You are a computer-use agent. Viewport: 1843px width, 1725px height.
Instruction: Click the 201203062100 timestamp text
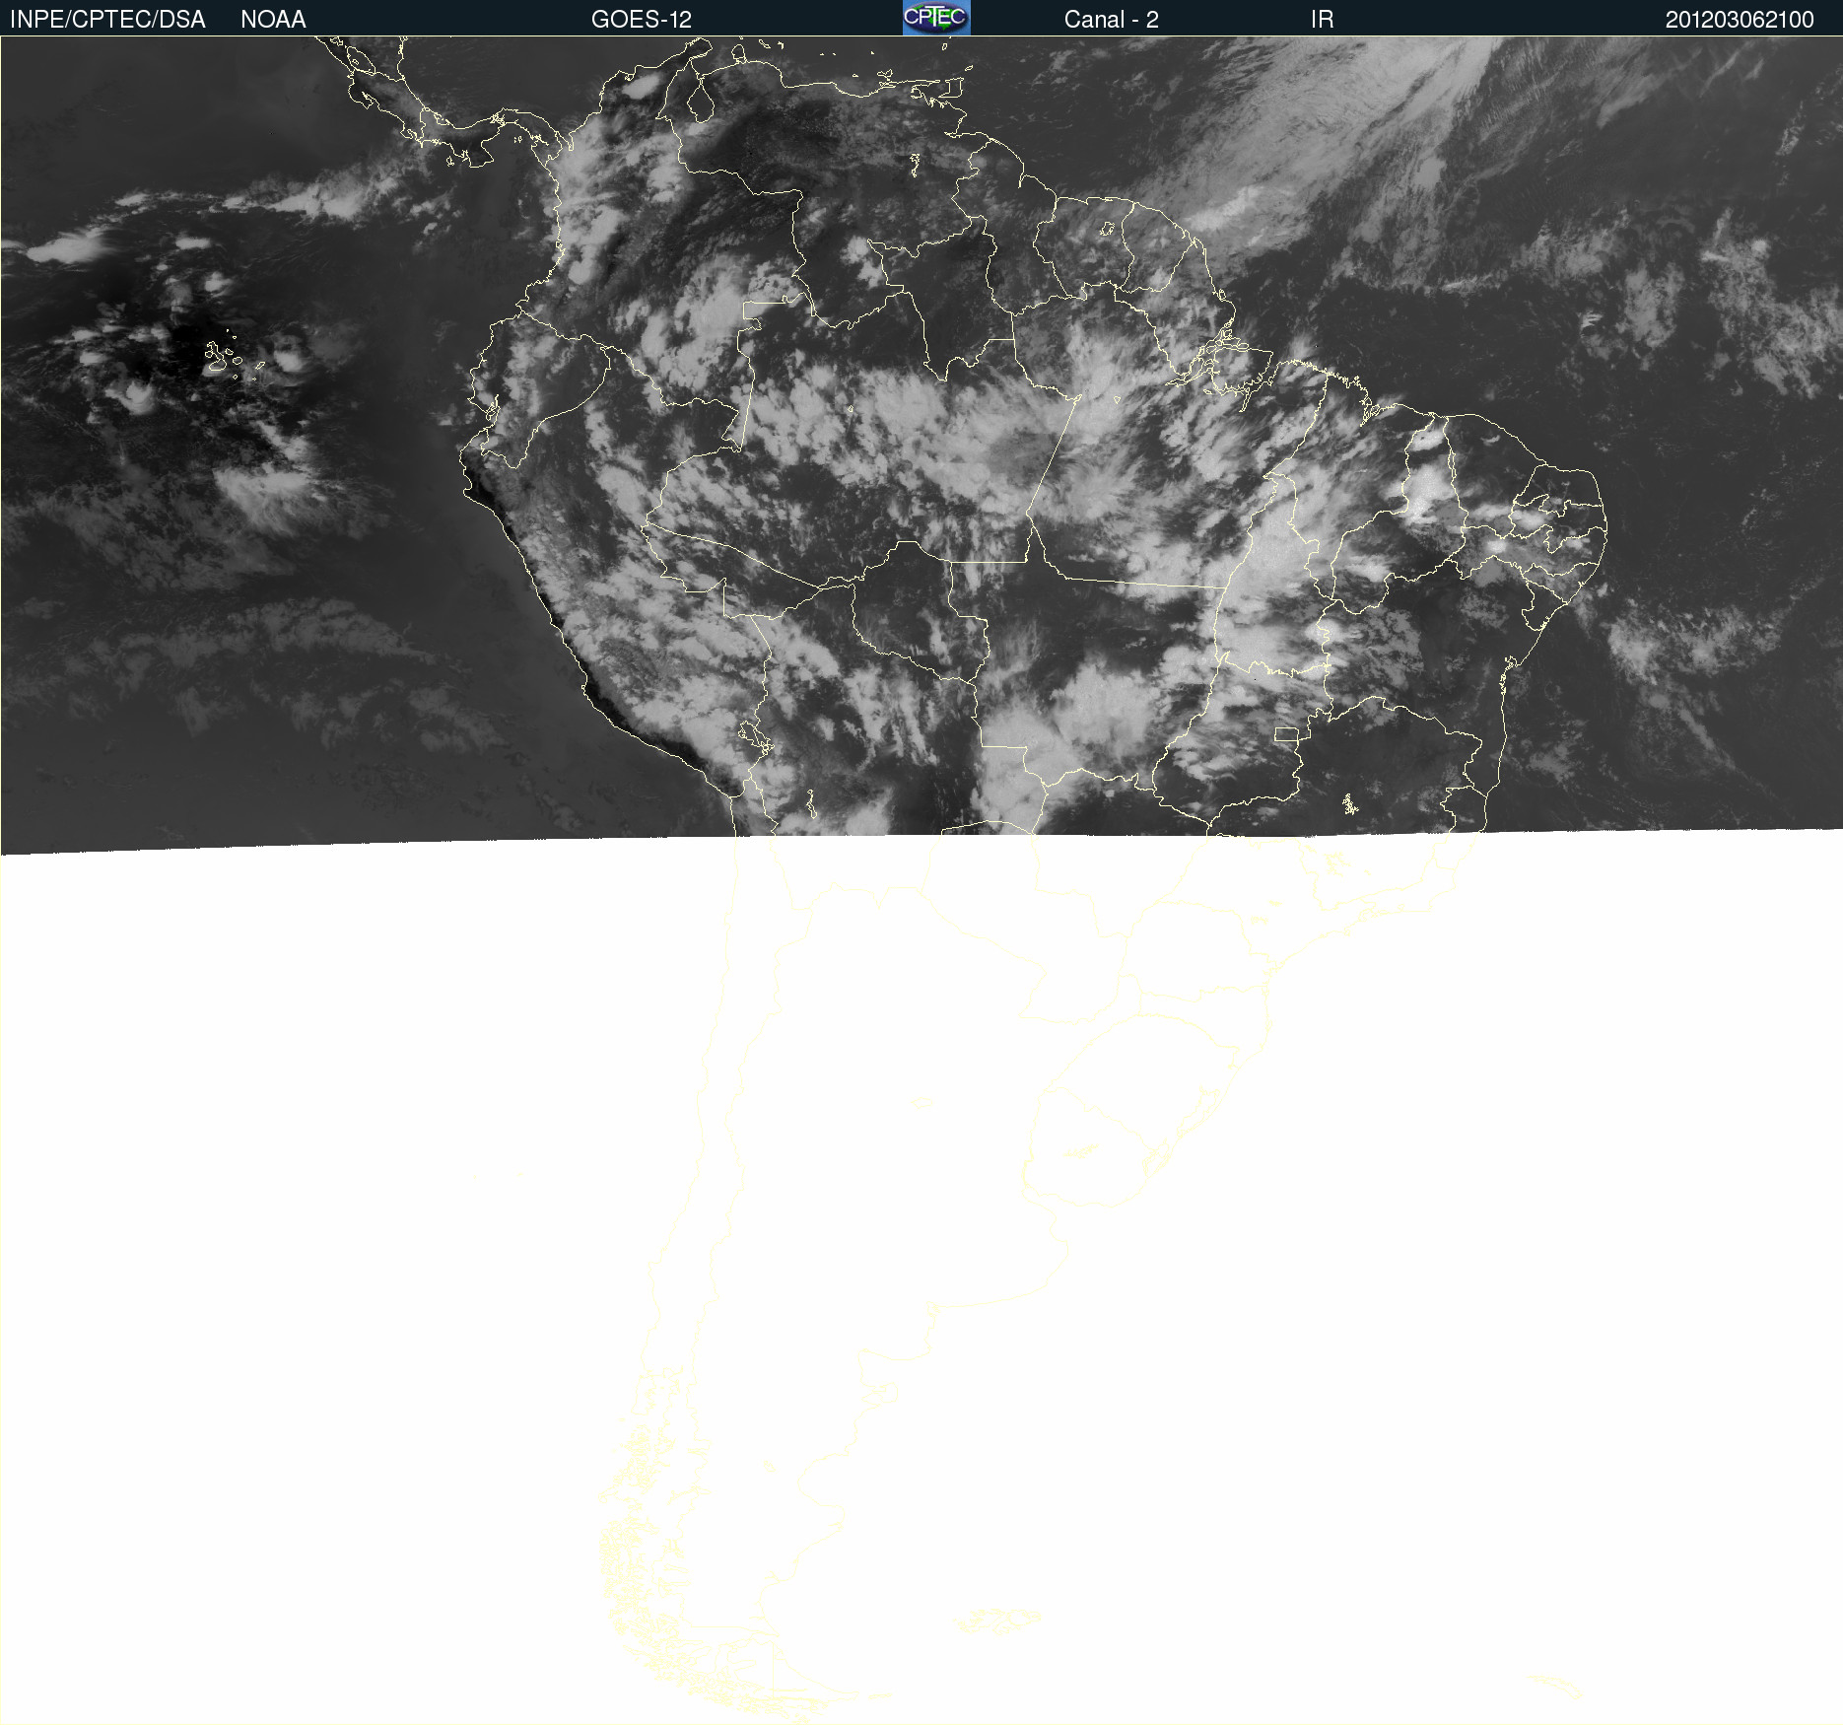pyautogui.click(x=1740, y=20)
